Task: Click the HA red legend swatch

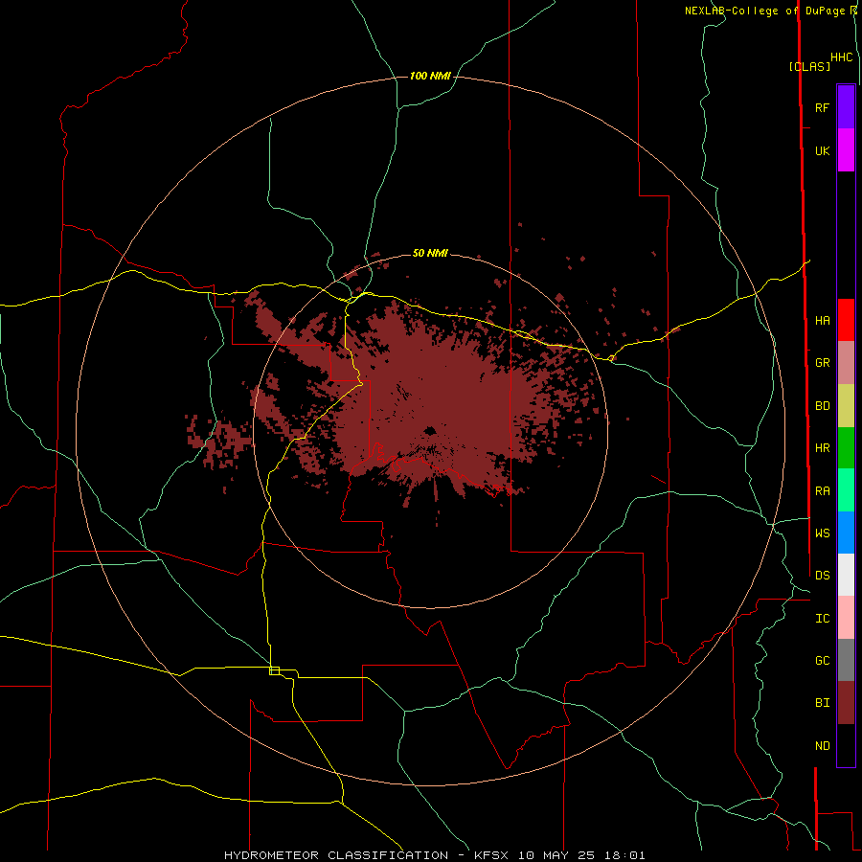Action: tap(846, 320)
